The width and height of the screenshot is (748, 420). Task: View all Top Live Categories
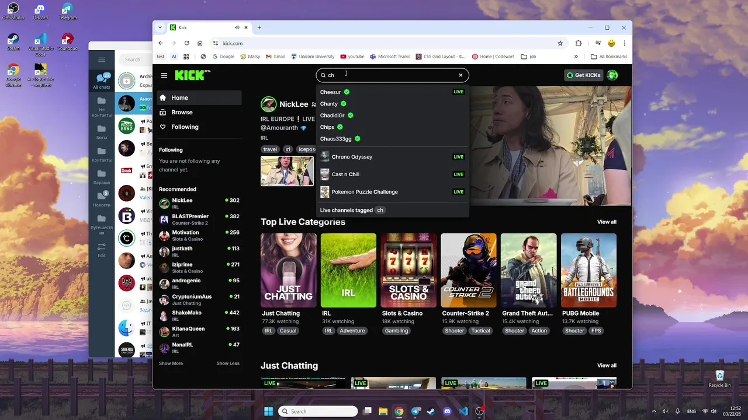pyautogui.click(x=607, y=222)
